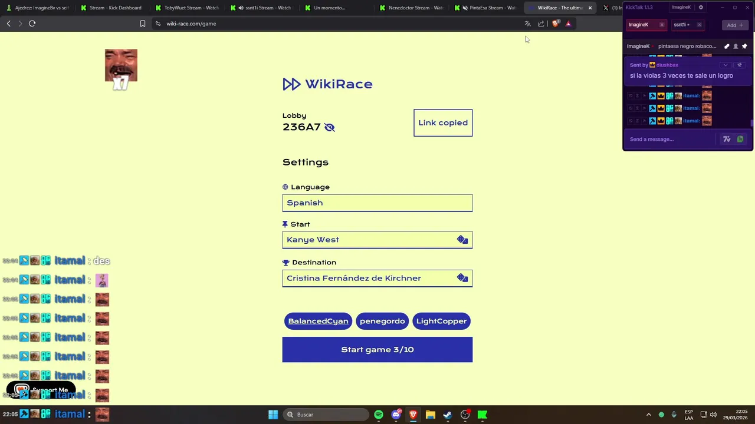
Task: Select player BalancedCyan
Action: [318, 321]
